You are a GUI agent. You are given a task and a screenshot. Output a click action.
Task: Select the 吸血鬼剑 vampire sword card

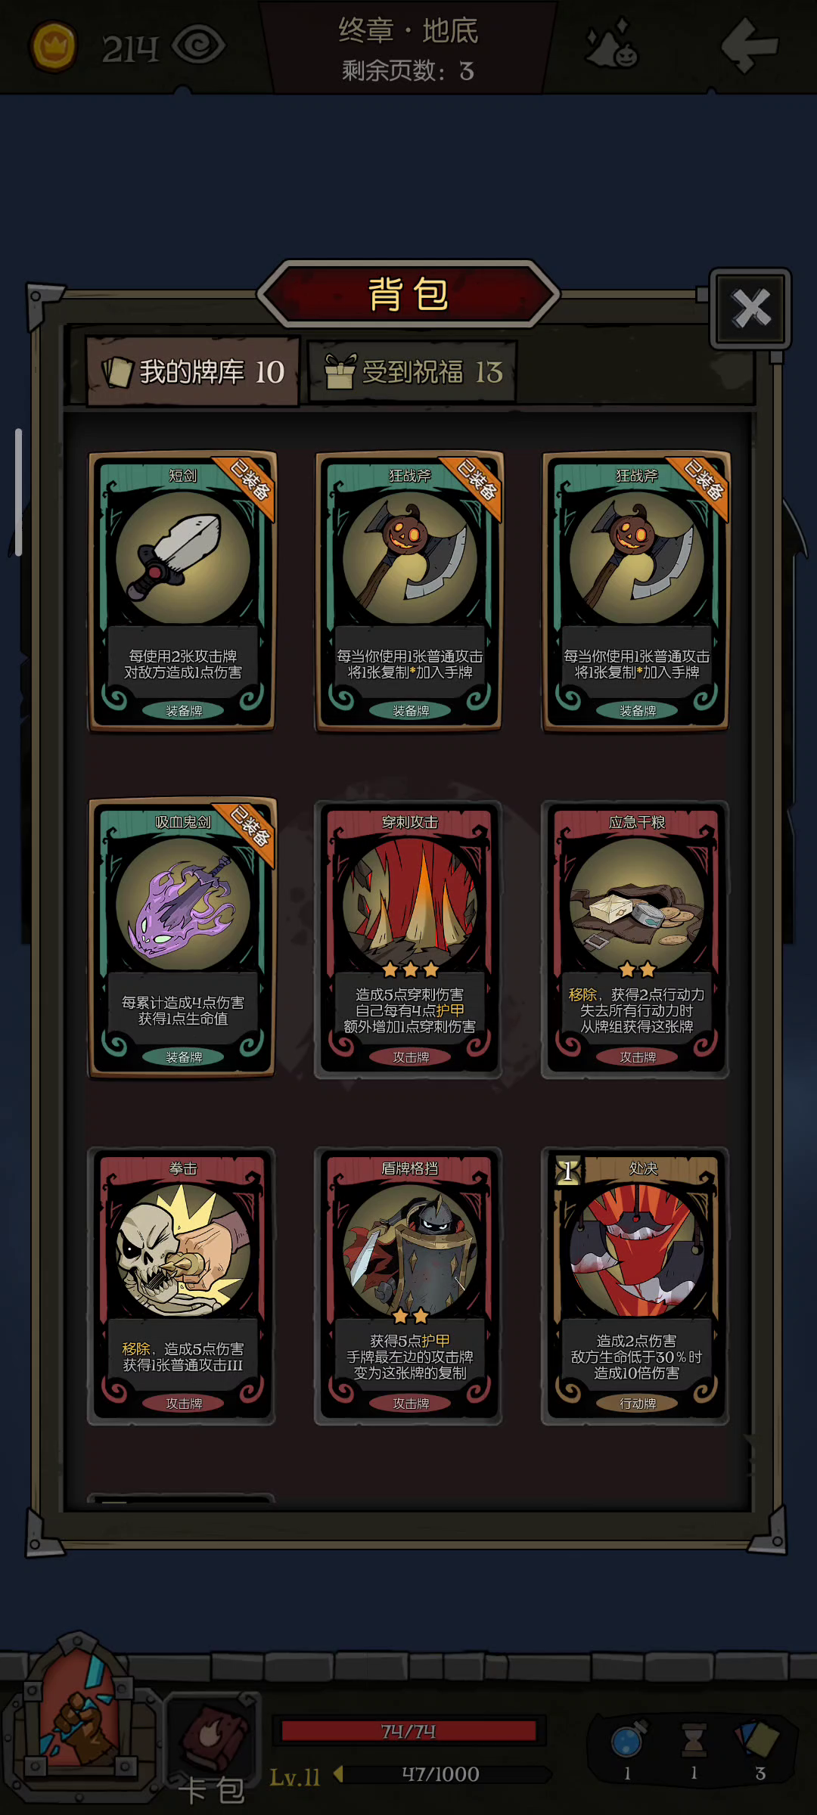182,938
